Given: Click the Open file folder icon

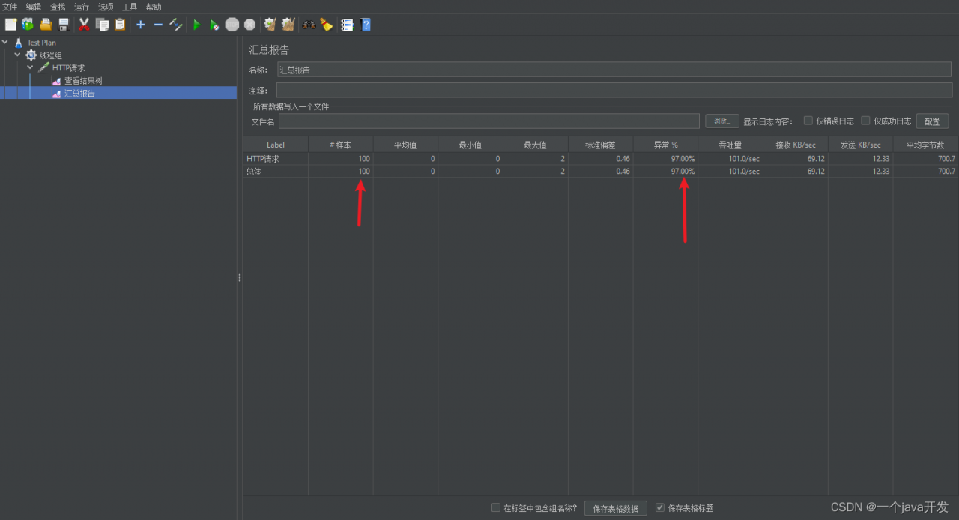Looking at the screenshot, I should click(46, 25).
